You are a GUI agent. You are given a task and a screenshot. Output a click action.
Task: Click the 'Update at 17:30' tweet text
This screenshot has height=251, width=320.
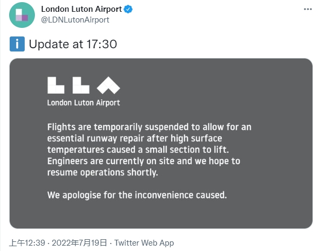click(x=73, y=44)
